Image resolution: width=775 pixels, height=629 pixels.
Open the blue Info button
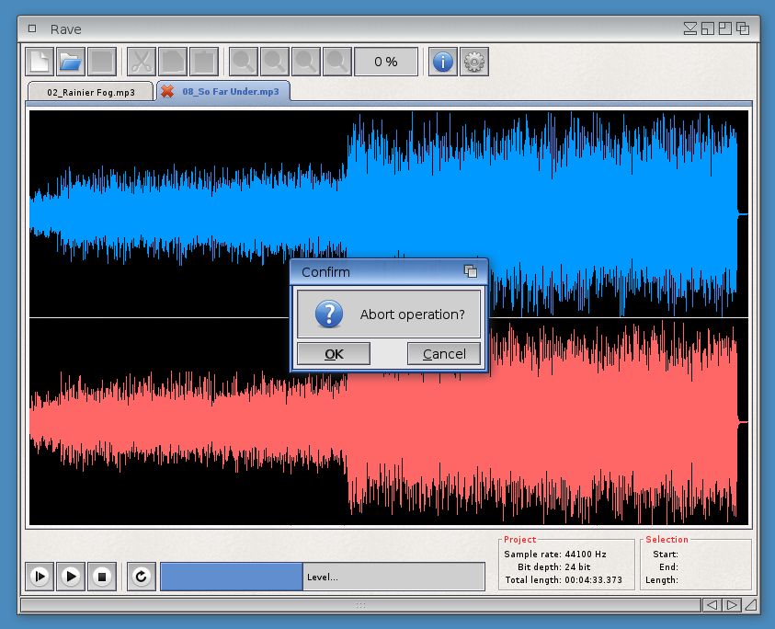443,62
